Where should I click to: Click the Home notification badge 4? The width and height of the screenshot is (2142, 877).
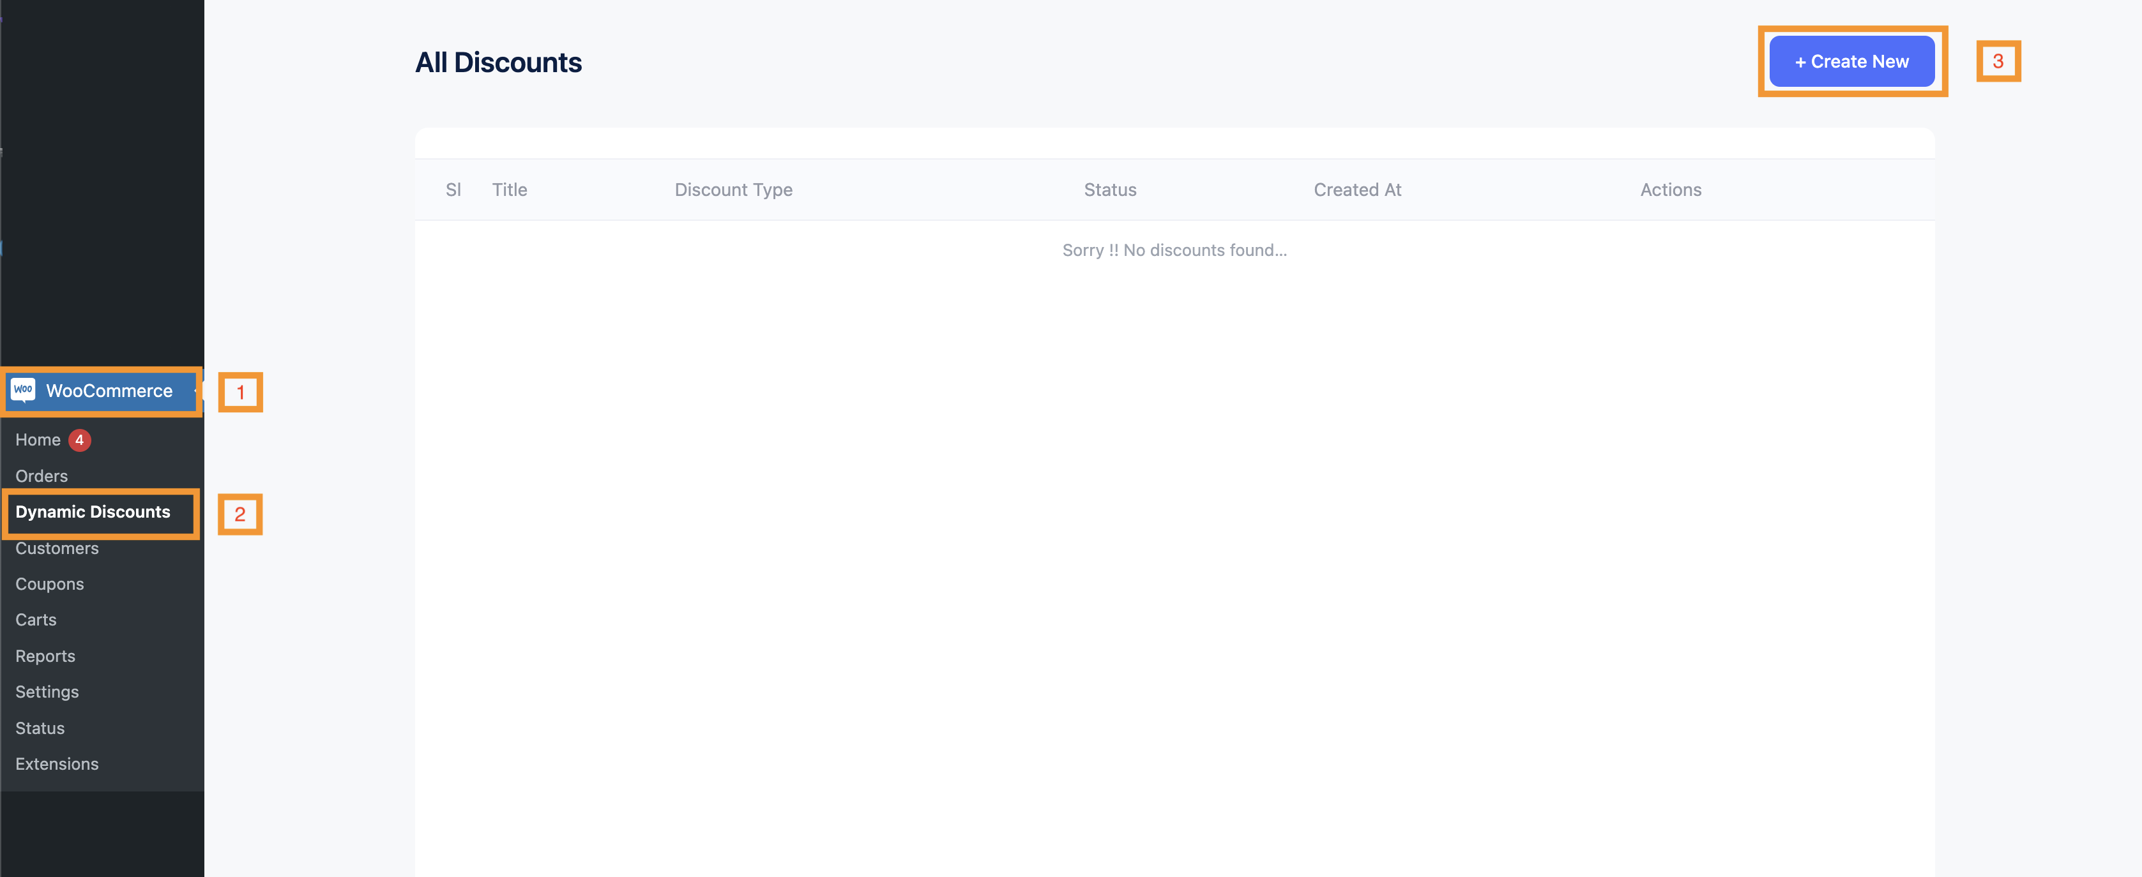(80, 438)
